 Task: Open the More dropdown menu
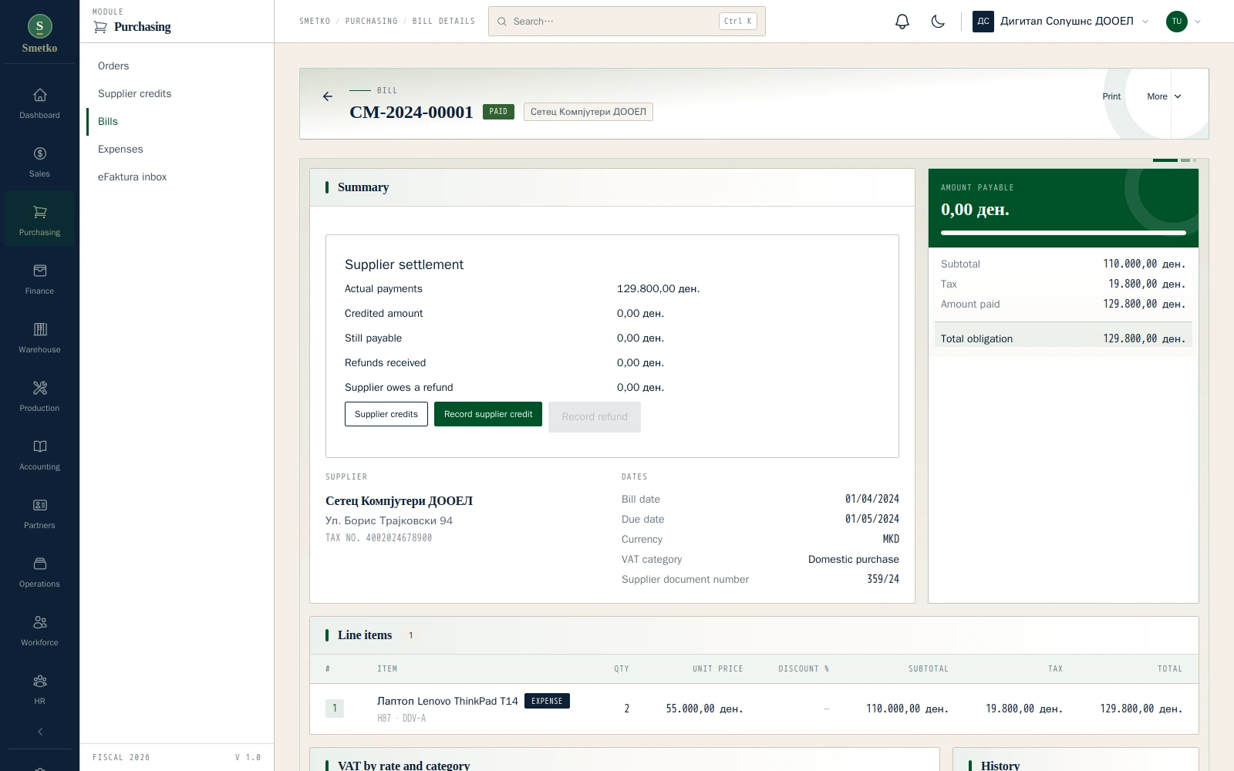(1164, 96)
